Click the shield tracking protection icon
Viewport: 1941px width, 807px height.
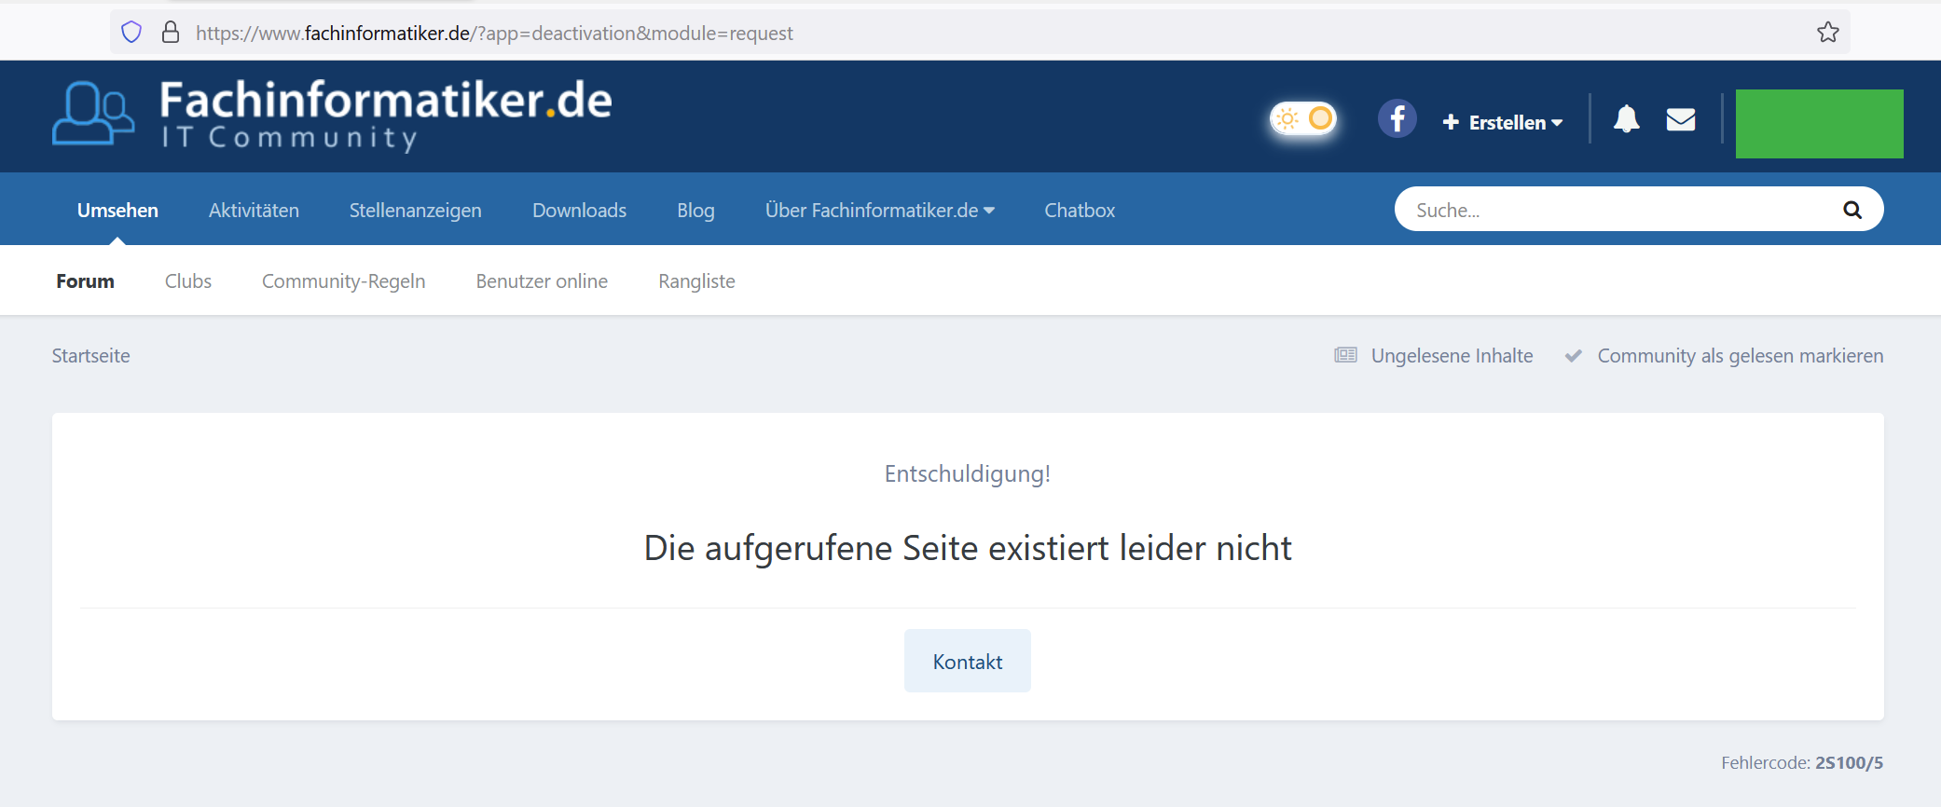point(131,33)
